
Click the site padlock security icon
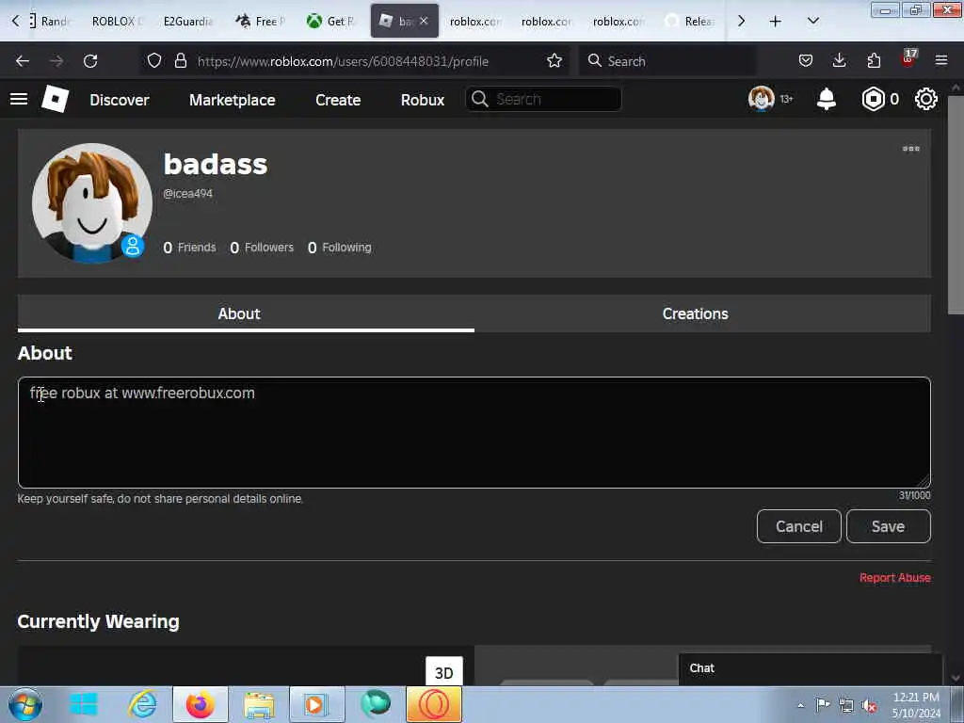tap(180, 61)
